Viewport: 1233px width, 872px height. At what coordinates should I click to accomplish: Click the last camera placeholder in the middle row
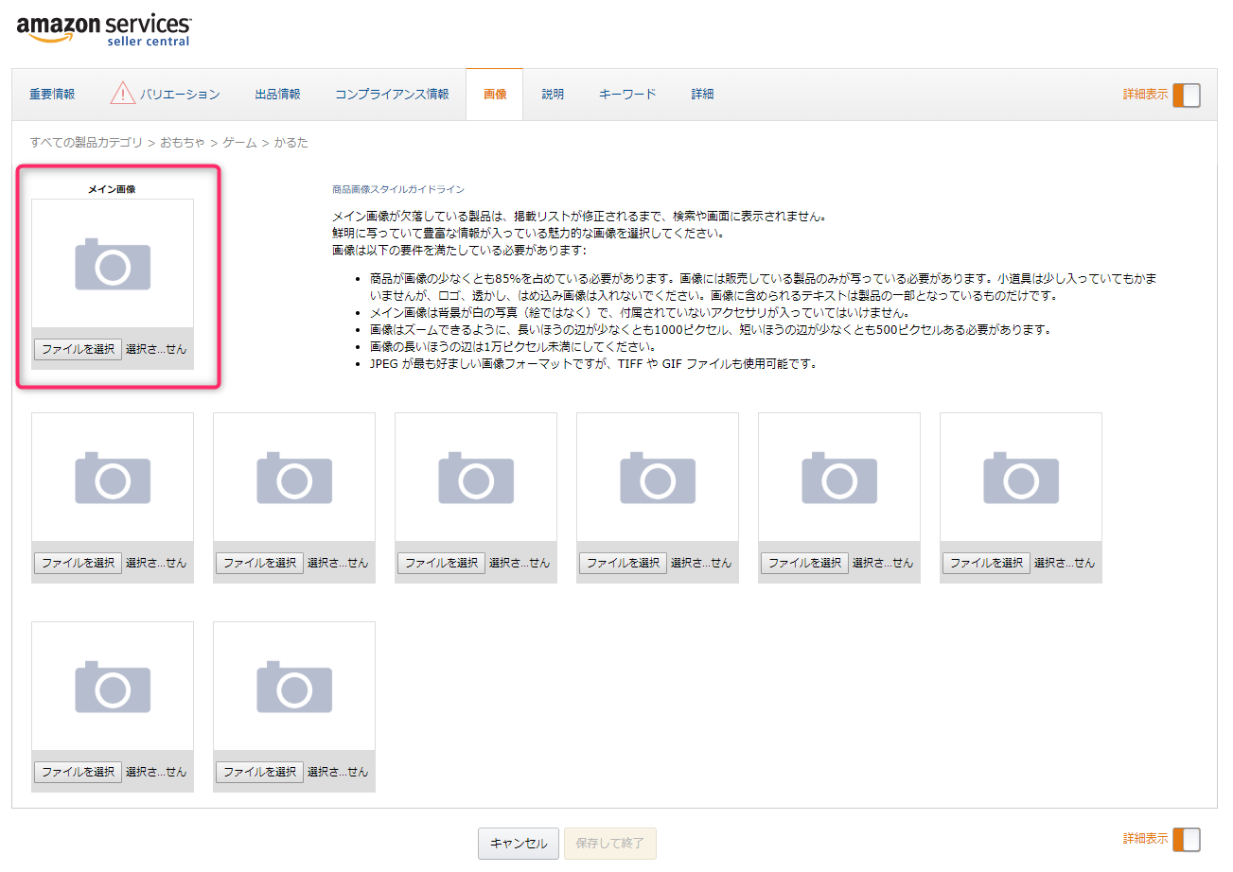(x=1020, y=477)
